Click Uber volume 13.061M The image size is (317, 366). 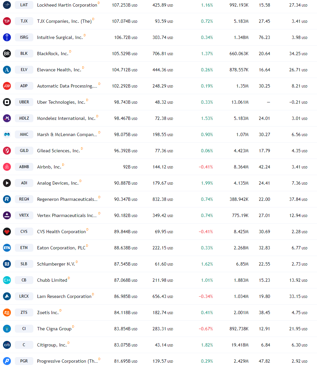tap(240, 102)
